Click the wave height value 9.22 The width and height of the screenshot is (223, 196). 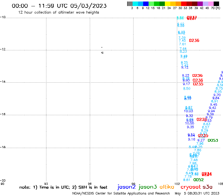click(186, 76)
